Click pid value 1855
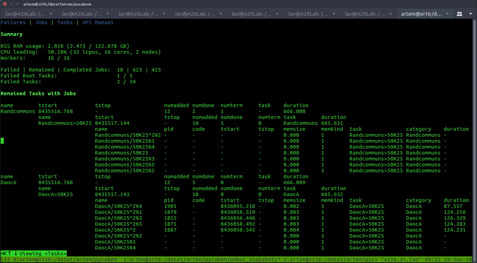 coord(170,218)
